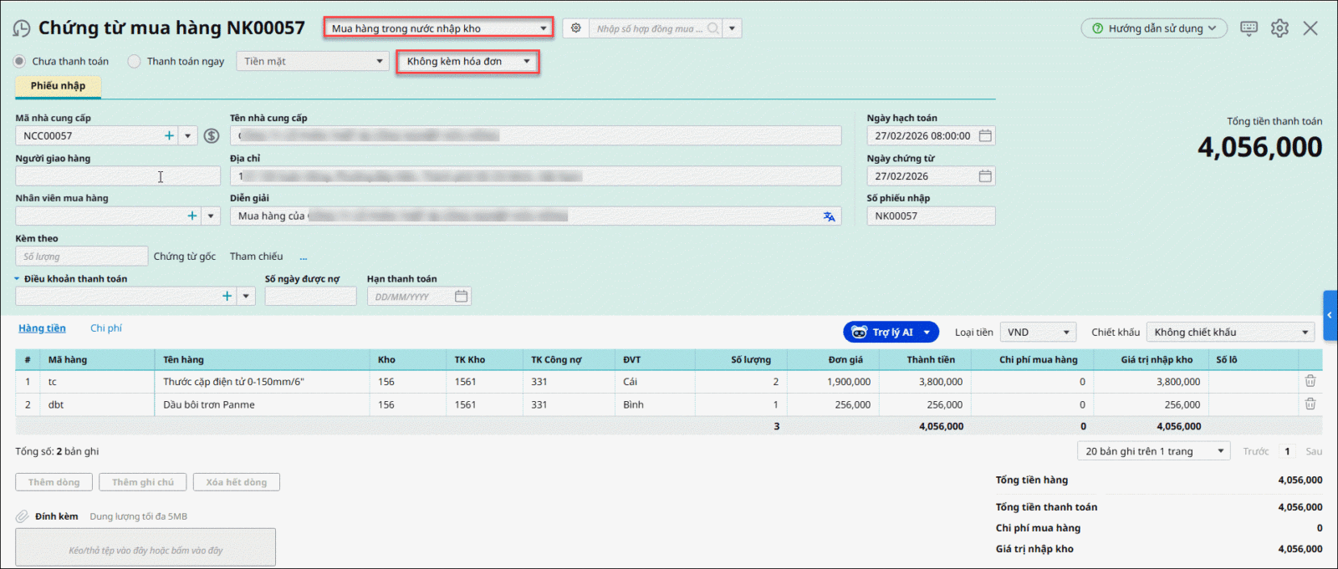
Task: Click the history clock icon beside title
Action: [22, 28]
